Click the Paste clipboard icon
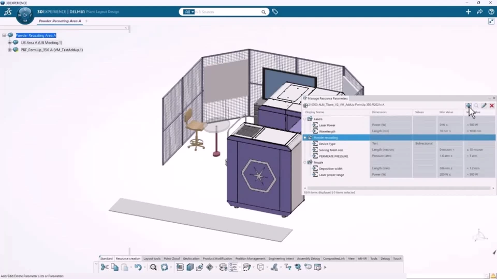This screenshot has height=279, width=497. [x=125, y=267]
